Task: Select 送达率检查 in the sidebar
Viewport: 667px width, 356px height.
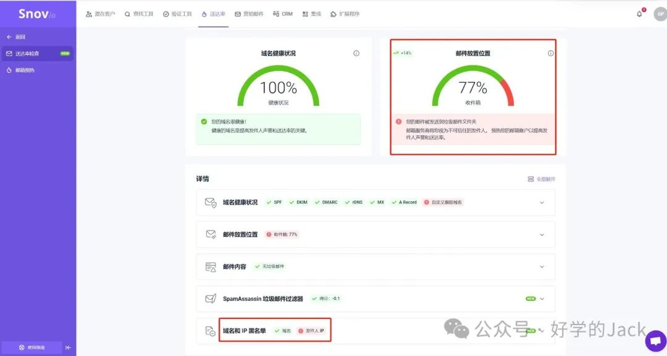Action: coord(38,54)
